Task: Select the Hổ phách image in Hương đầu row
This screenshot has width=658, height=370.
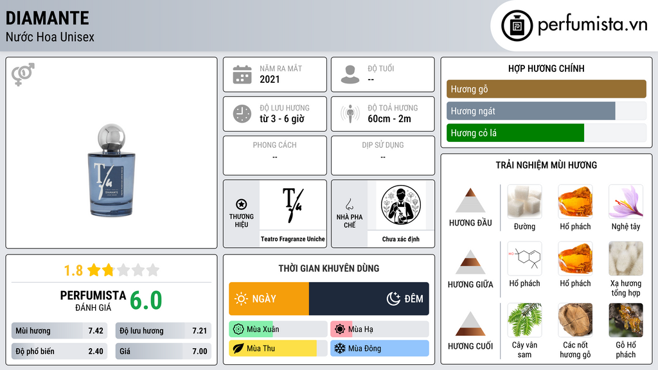Action: tap(575, 202)
